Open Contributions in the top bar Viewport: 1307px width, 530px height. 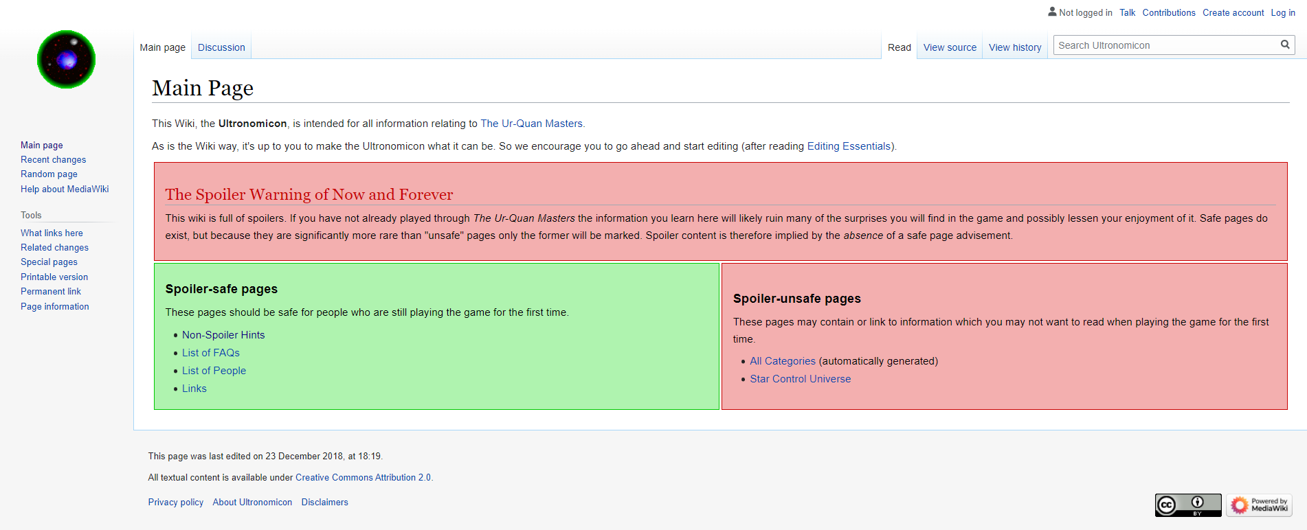pyautogui.click(x=1169, y=12)
